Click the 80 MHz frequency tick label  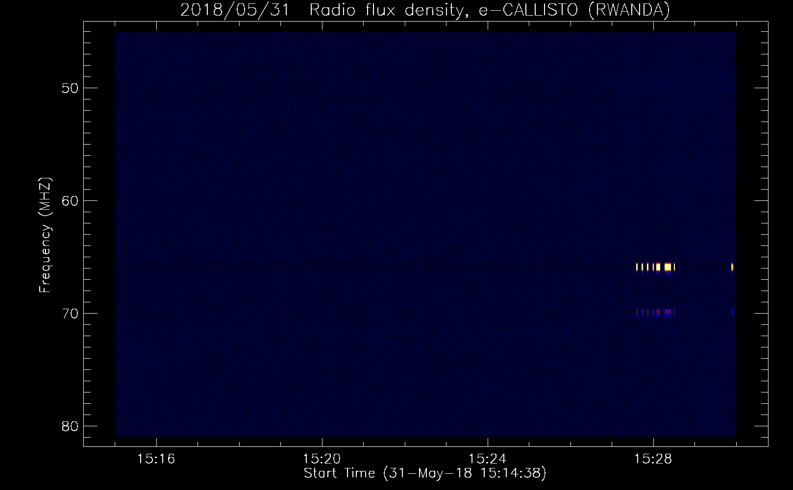pos(70,426)
